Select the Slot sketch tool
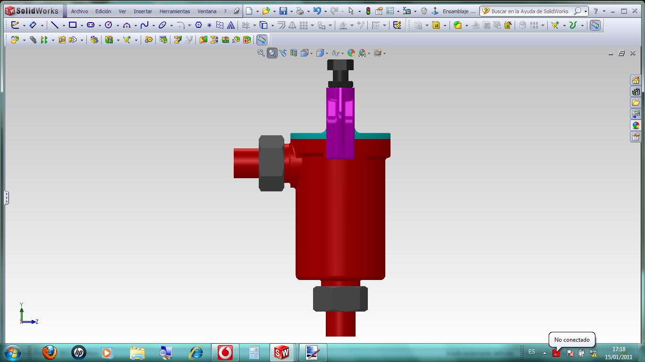 pyautogui.click(x=91, y=25)
